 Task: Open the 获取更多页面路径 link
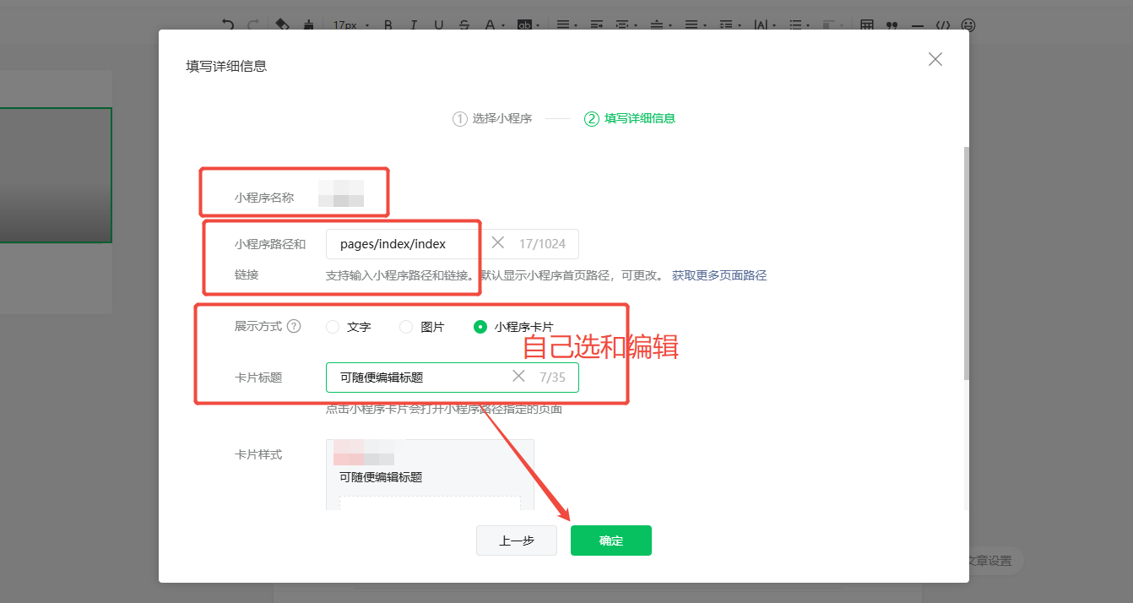pos(719,275)
